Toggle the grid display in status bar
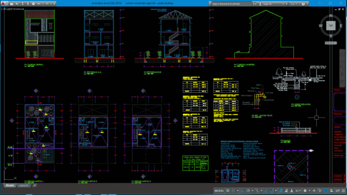 click(228, 191)
